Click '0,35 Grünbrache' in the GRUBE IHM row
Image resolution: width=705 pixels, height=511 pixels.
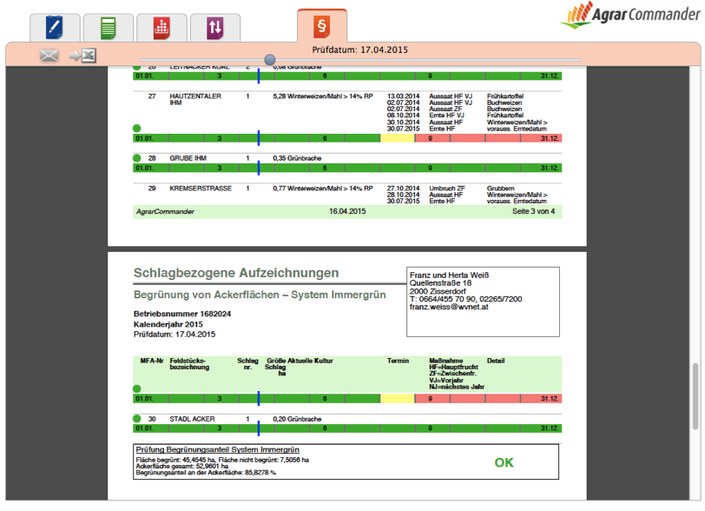297,158
